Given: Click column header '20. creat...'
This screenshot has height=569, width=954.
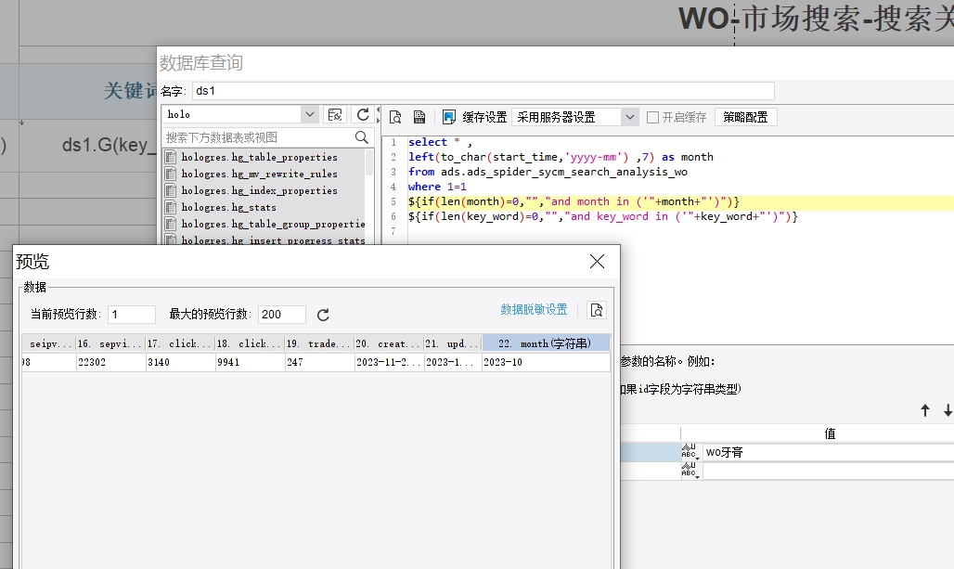Looking at the screenshot, I should (390, 343).
